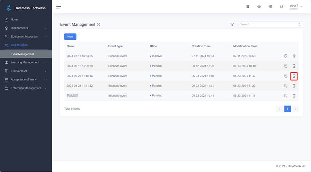Click the New button
The height and width of the screenshot is (172, 311).
[x=70, y=37]
